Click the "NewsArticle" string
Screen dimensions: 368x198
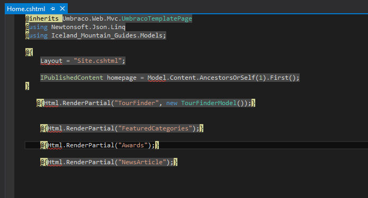point(142,162)
